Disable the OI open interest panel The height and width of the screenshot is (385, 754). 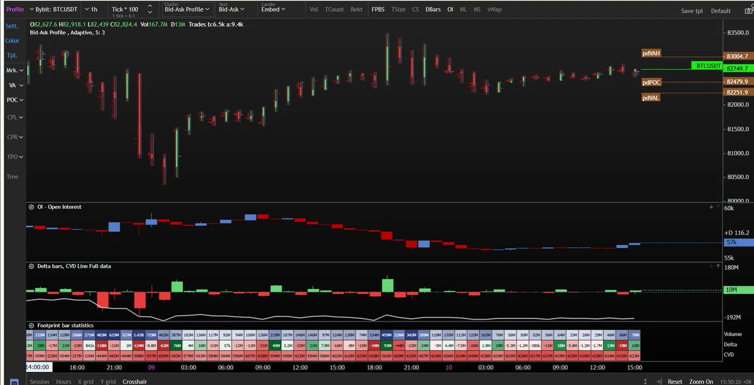450,9
